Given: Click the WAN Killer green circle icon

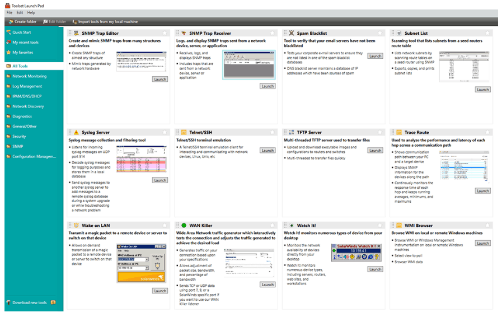Looking at the screenshot, I should click(x=184, y=225).
